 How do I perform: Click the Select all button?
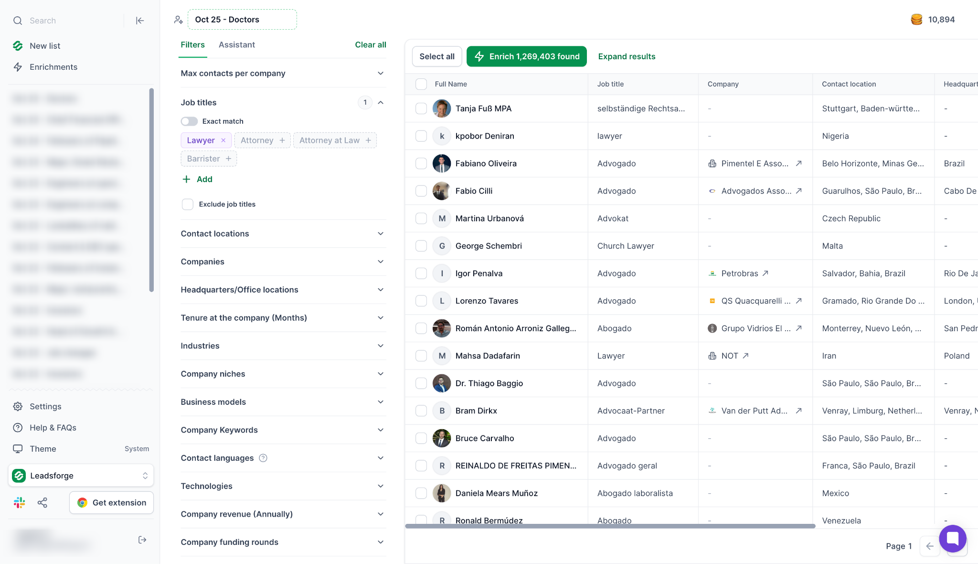point(437,56)
